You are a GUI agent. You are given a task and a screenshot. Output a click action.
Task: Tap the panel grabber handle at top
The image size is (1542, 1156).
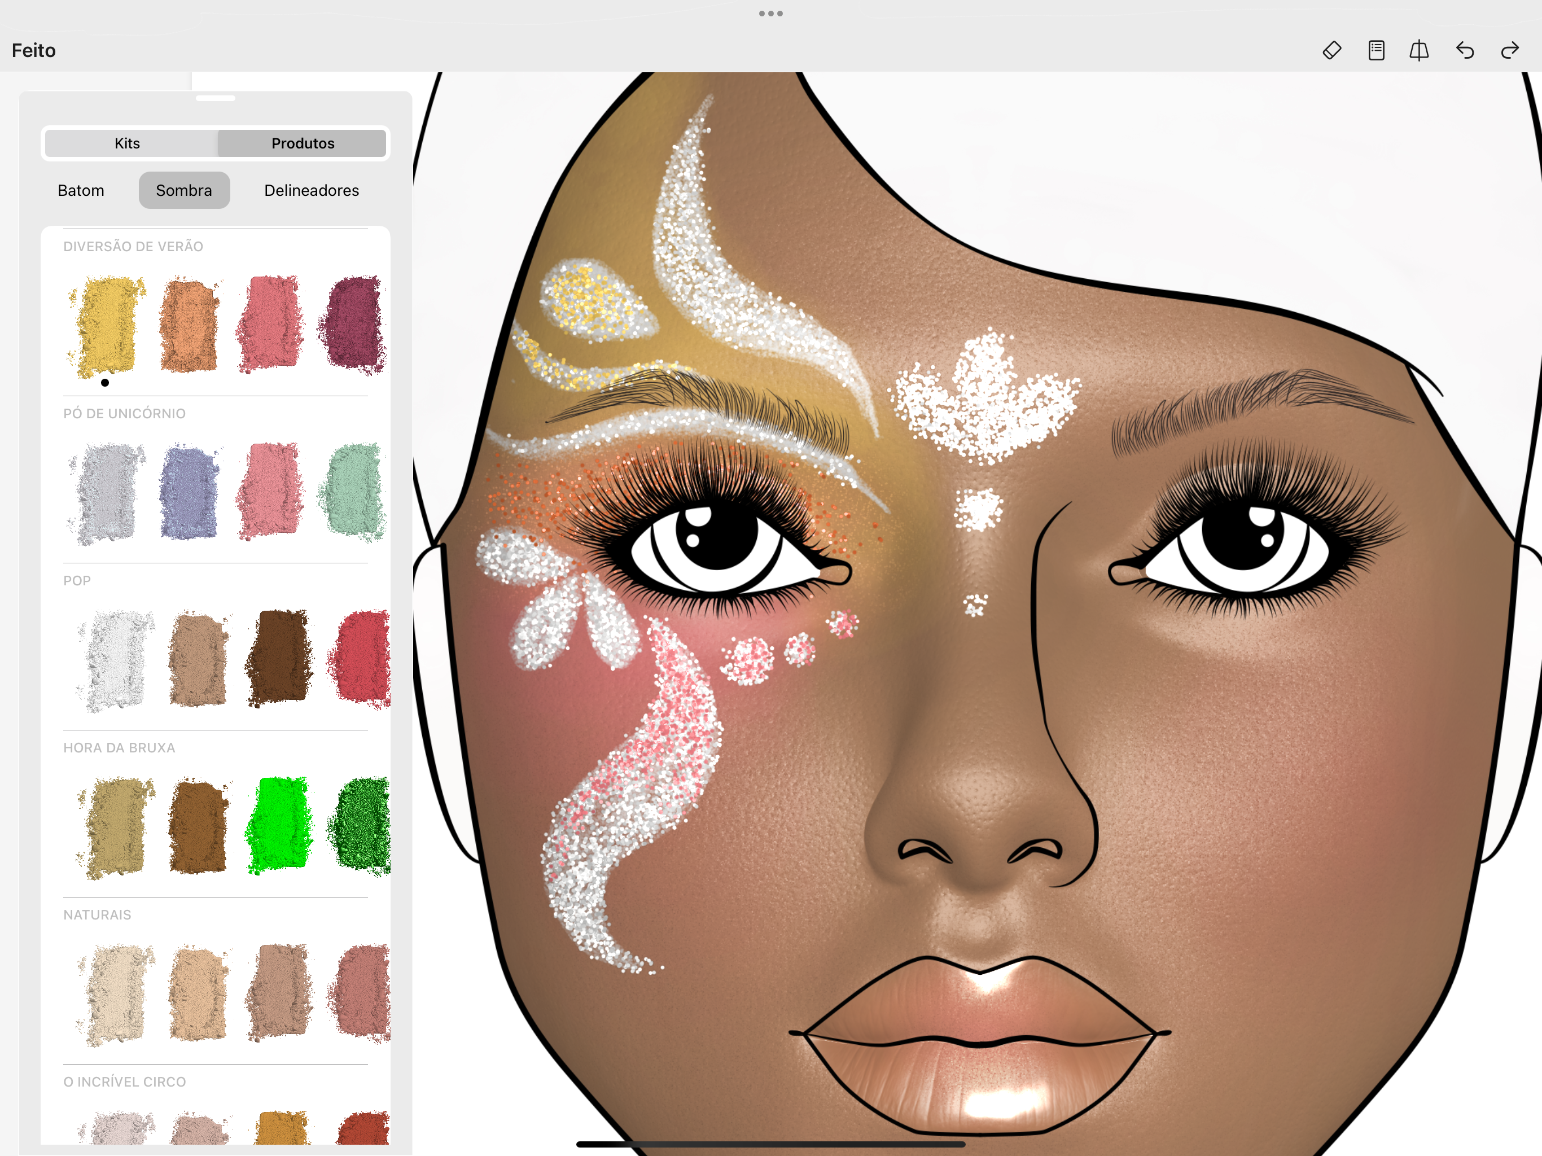216,98
